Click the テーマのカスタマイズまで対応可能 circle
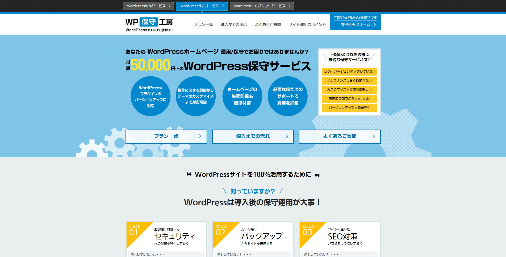 pyautogui.click(x=196, y=96)
